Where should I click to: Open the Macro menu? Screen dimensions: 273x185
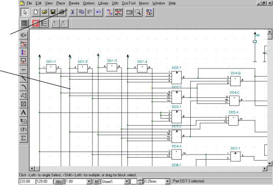(x=144, y=3)
